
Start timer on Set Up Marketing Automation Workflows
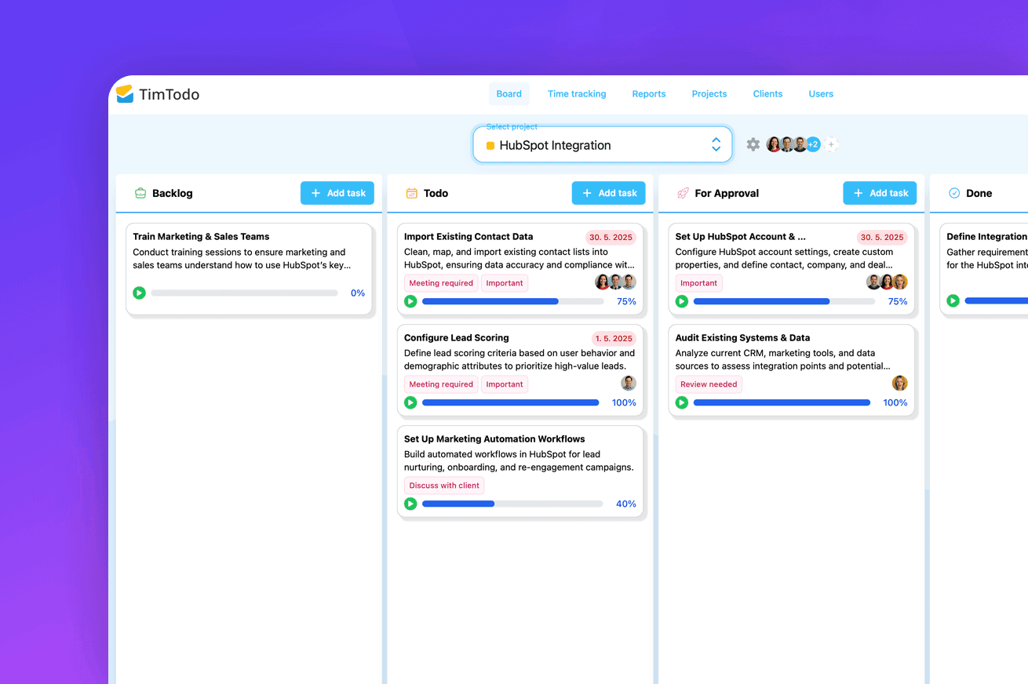pyautogui.click(x=410, y=503)
